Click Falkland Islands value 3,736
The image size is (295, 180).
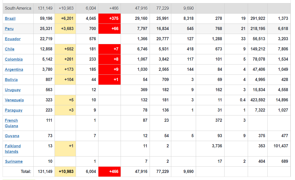point(217,146)
